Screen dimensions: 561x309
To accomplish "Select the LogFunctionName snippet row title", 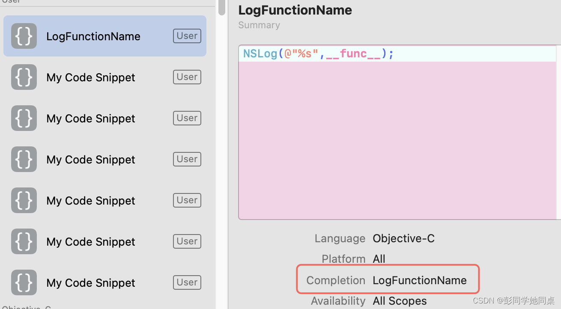I will [x=93, y=36].
